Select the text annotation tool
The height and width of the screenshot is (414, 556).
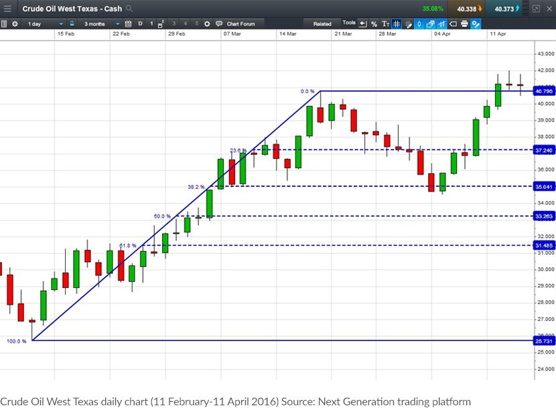tap(385, 23)
